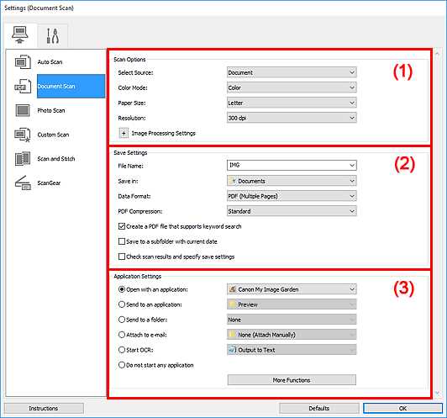Click the scrollbar down arrow
Image resolution: width=447 pixels, height=418 pixels.
click(438, 394)
